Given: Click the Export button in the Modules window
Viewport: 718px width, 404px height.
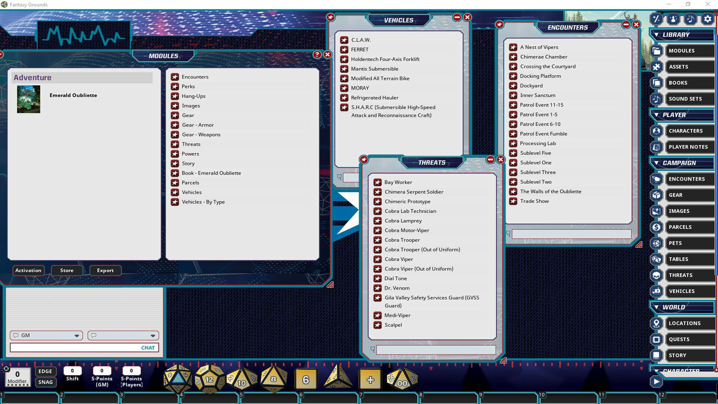Looking at the screenshot, I should pos(105,270).
